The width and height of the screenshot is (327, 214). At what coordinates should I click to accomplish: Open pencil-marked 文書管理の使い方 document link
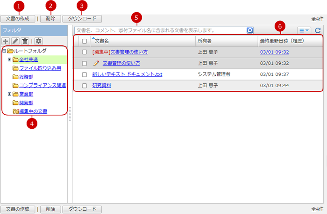click(x=121, y=63)
